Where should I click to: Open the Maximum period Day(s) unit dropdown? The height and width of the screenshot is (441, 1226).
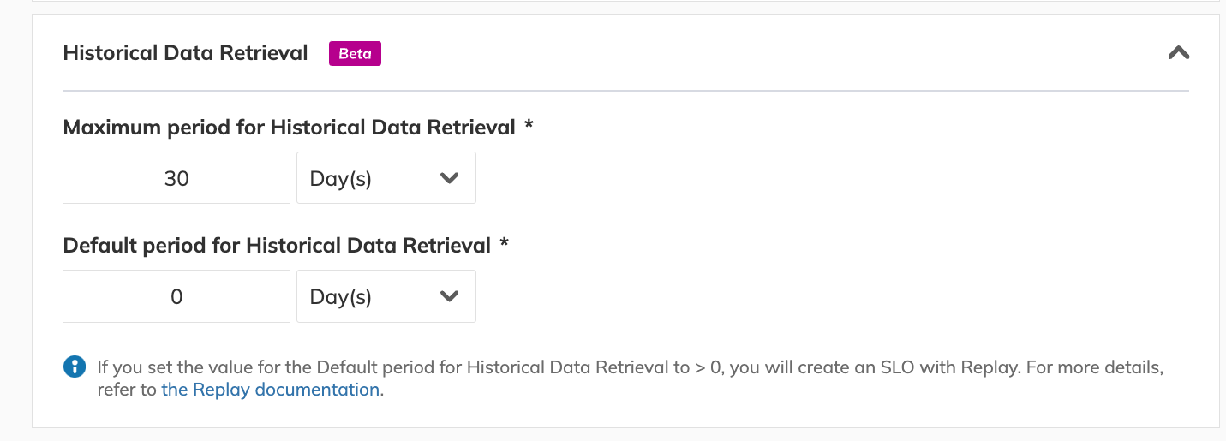(x=386, y=178)
